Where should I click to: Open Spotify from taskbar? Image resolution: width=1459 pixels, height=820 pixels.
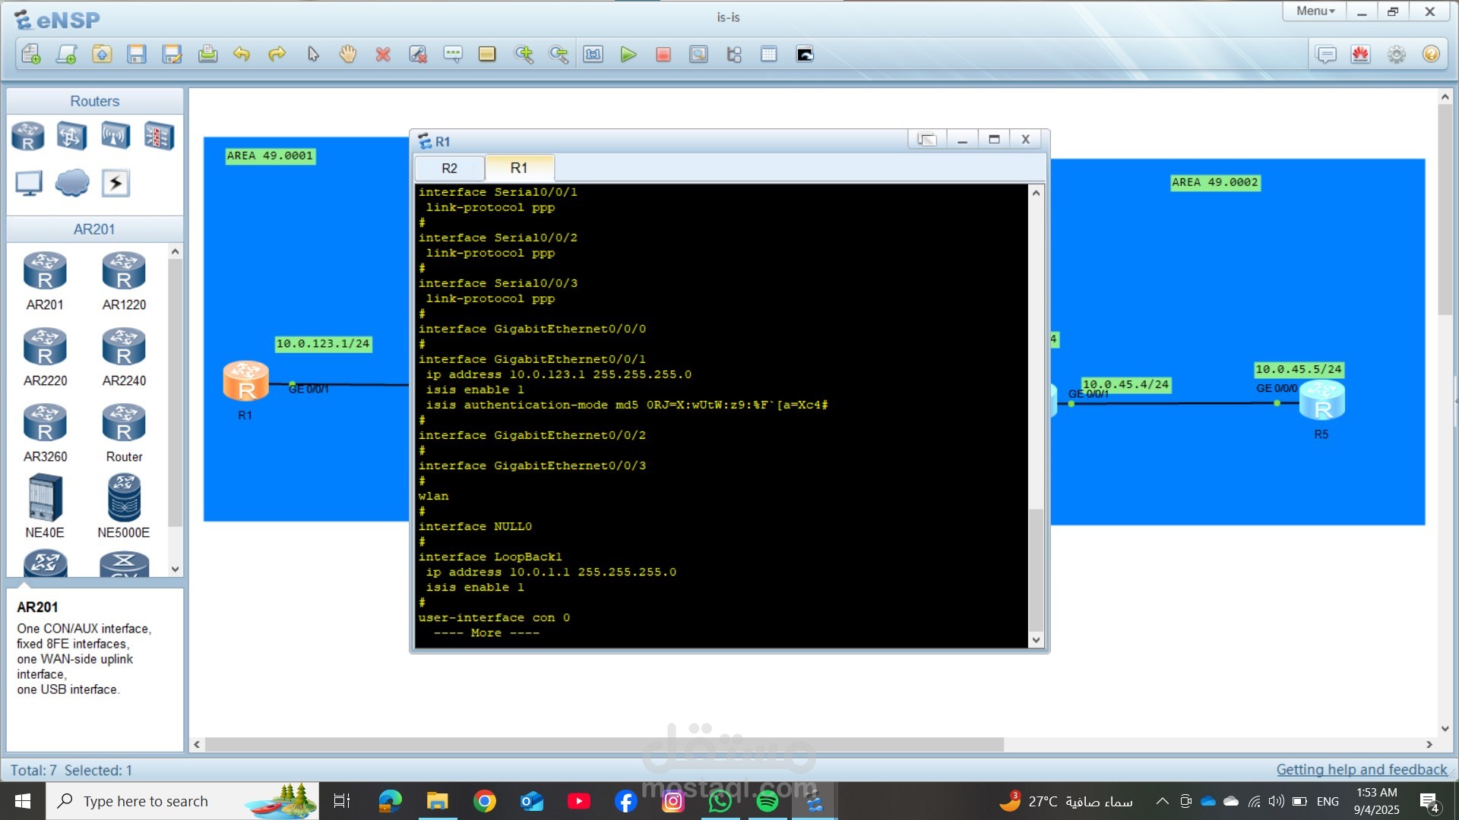point(767,801)
